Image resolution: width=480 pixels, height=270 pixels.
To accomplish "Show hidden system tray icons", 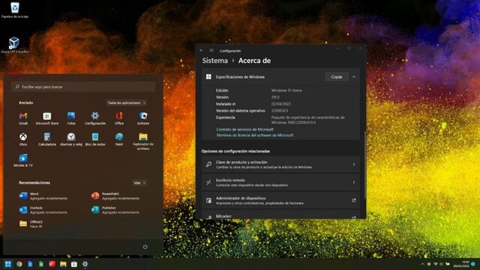I will pos(423,264).
